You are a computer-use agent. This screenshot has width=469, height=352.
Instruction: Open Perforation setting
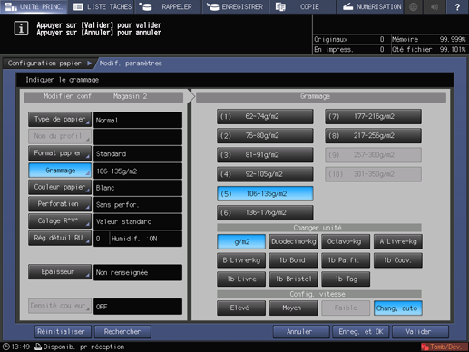[x=60, y=204]
